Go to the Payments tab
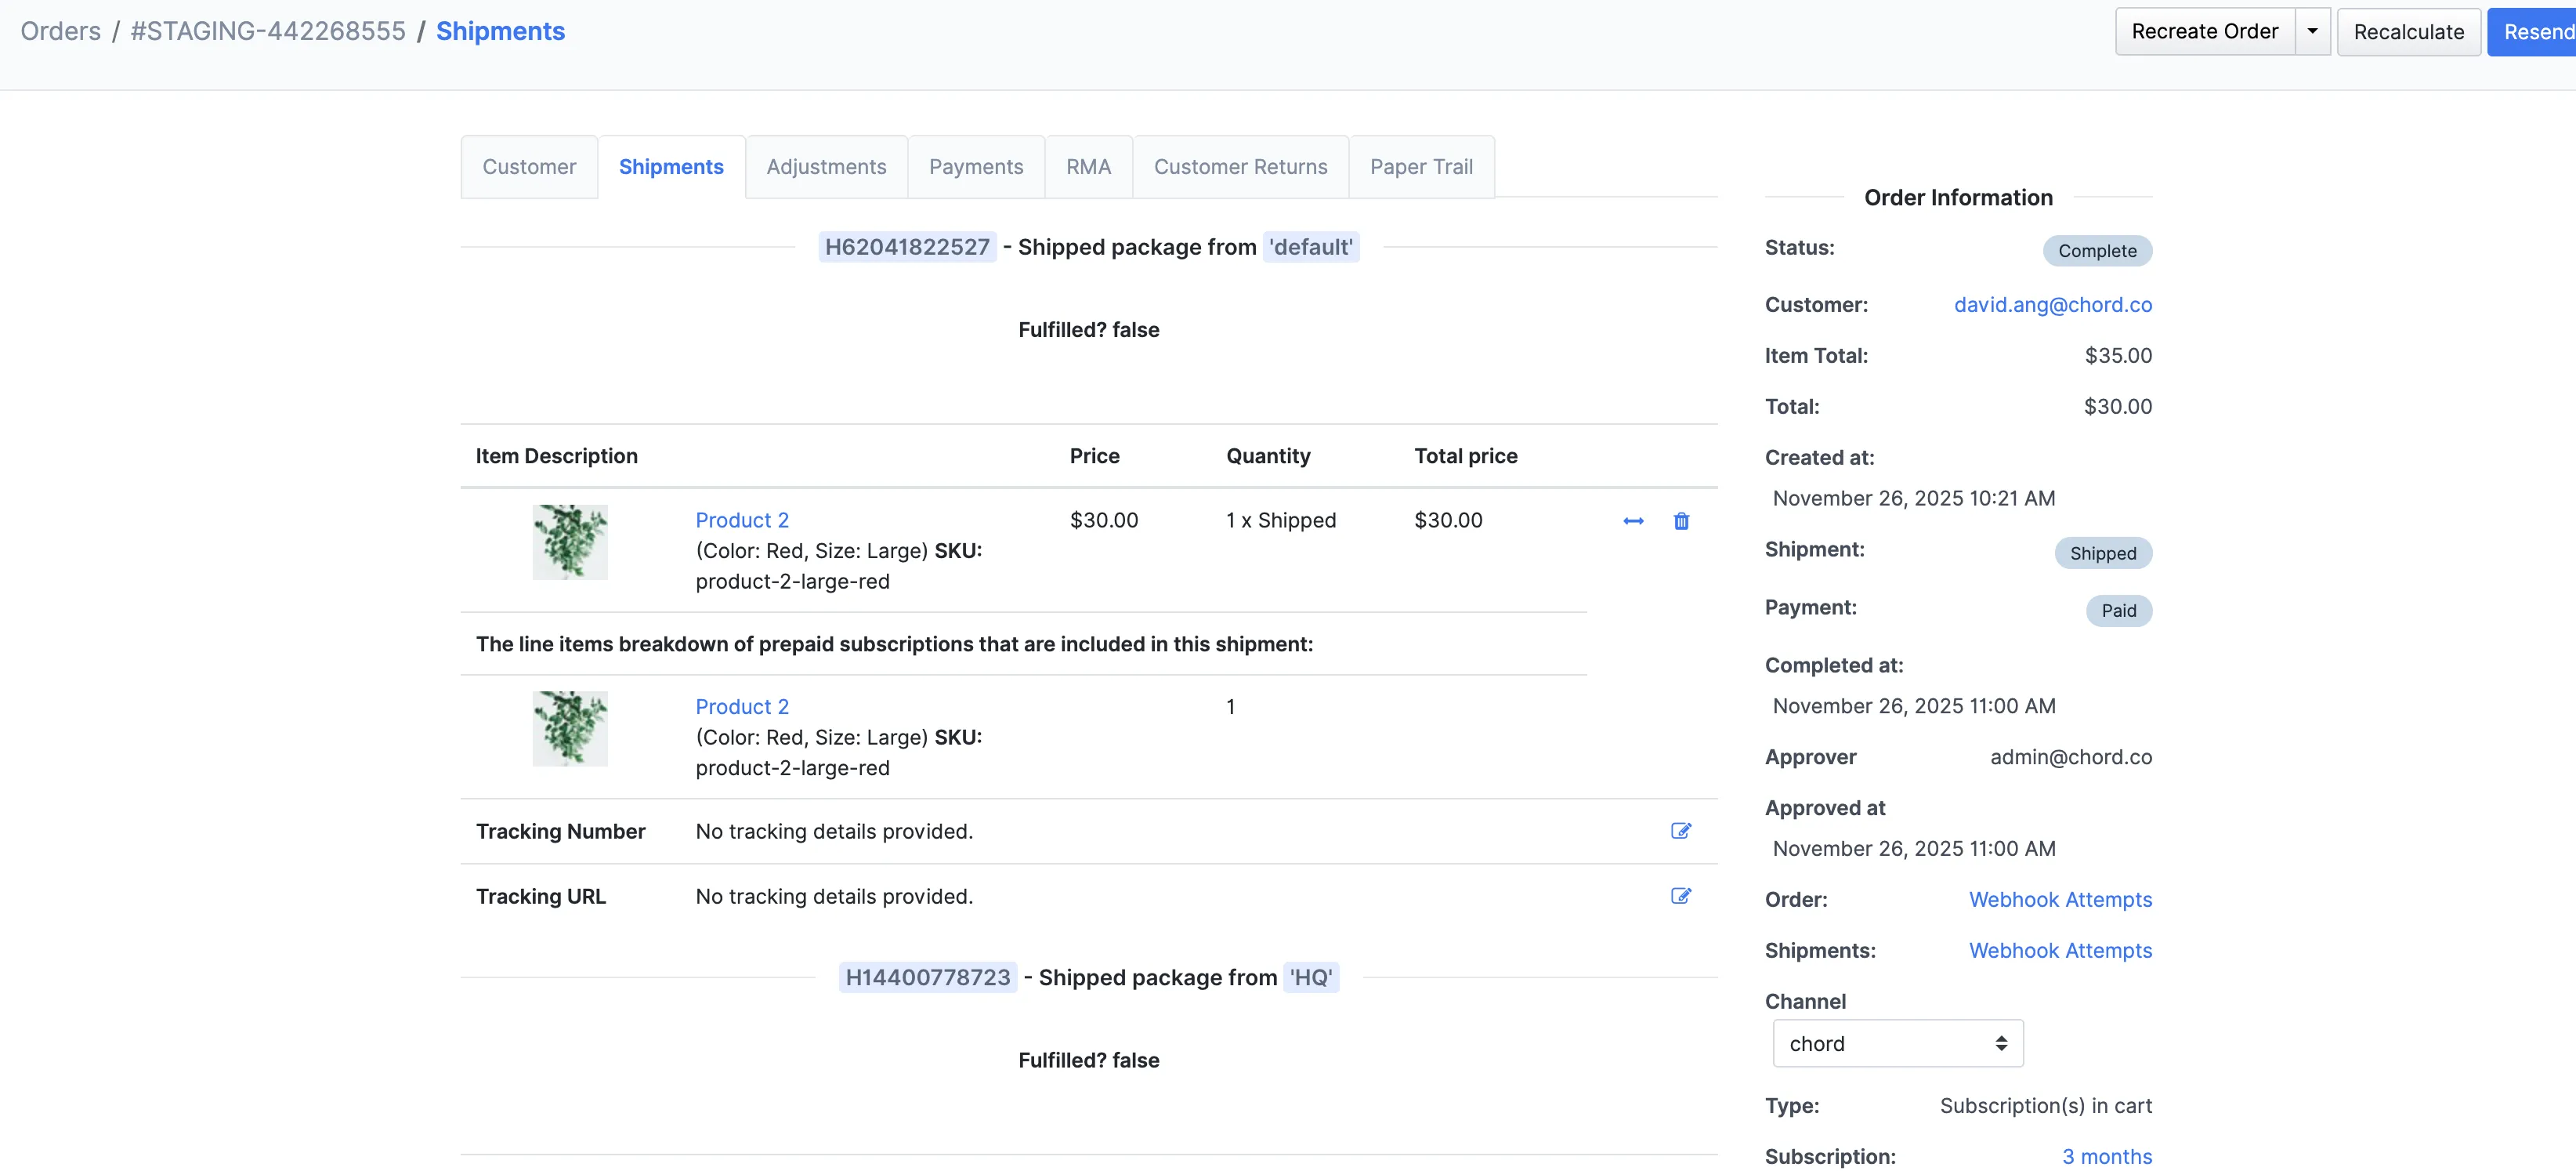This screenshot has width=2576, height=1171. coord(976,166)
